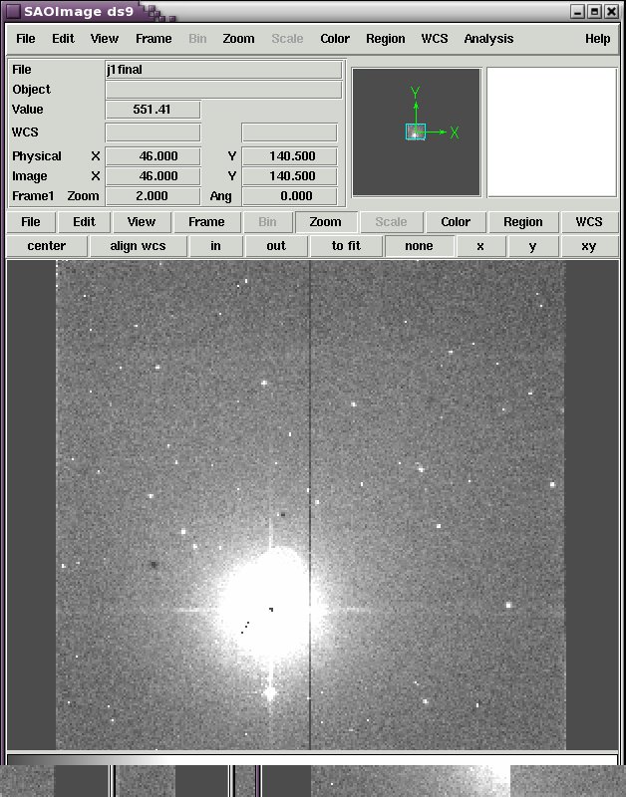Select the 'none' orientation button
Viewport: 626px width, 797px height.
tap(419, 246)
